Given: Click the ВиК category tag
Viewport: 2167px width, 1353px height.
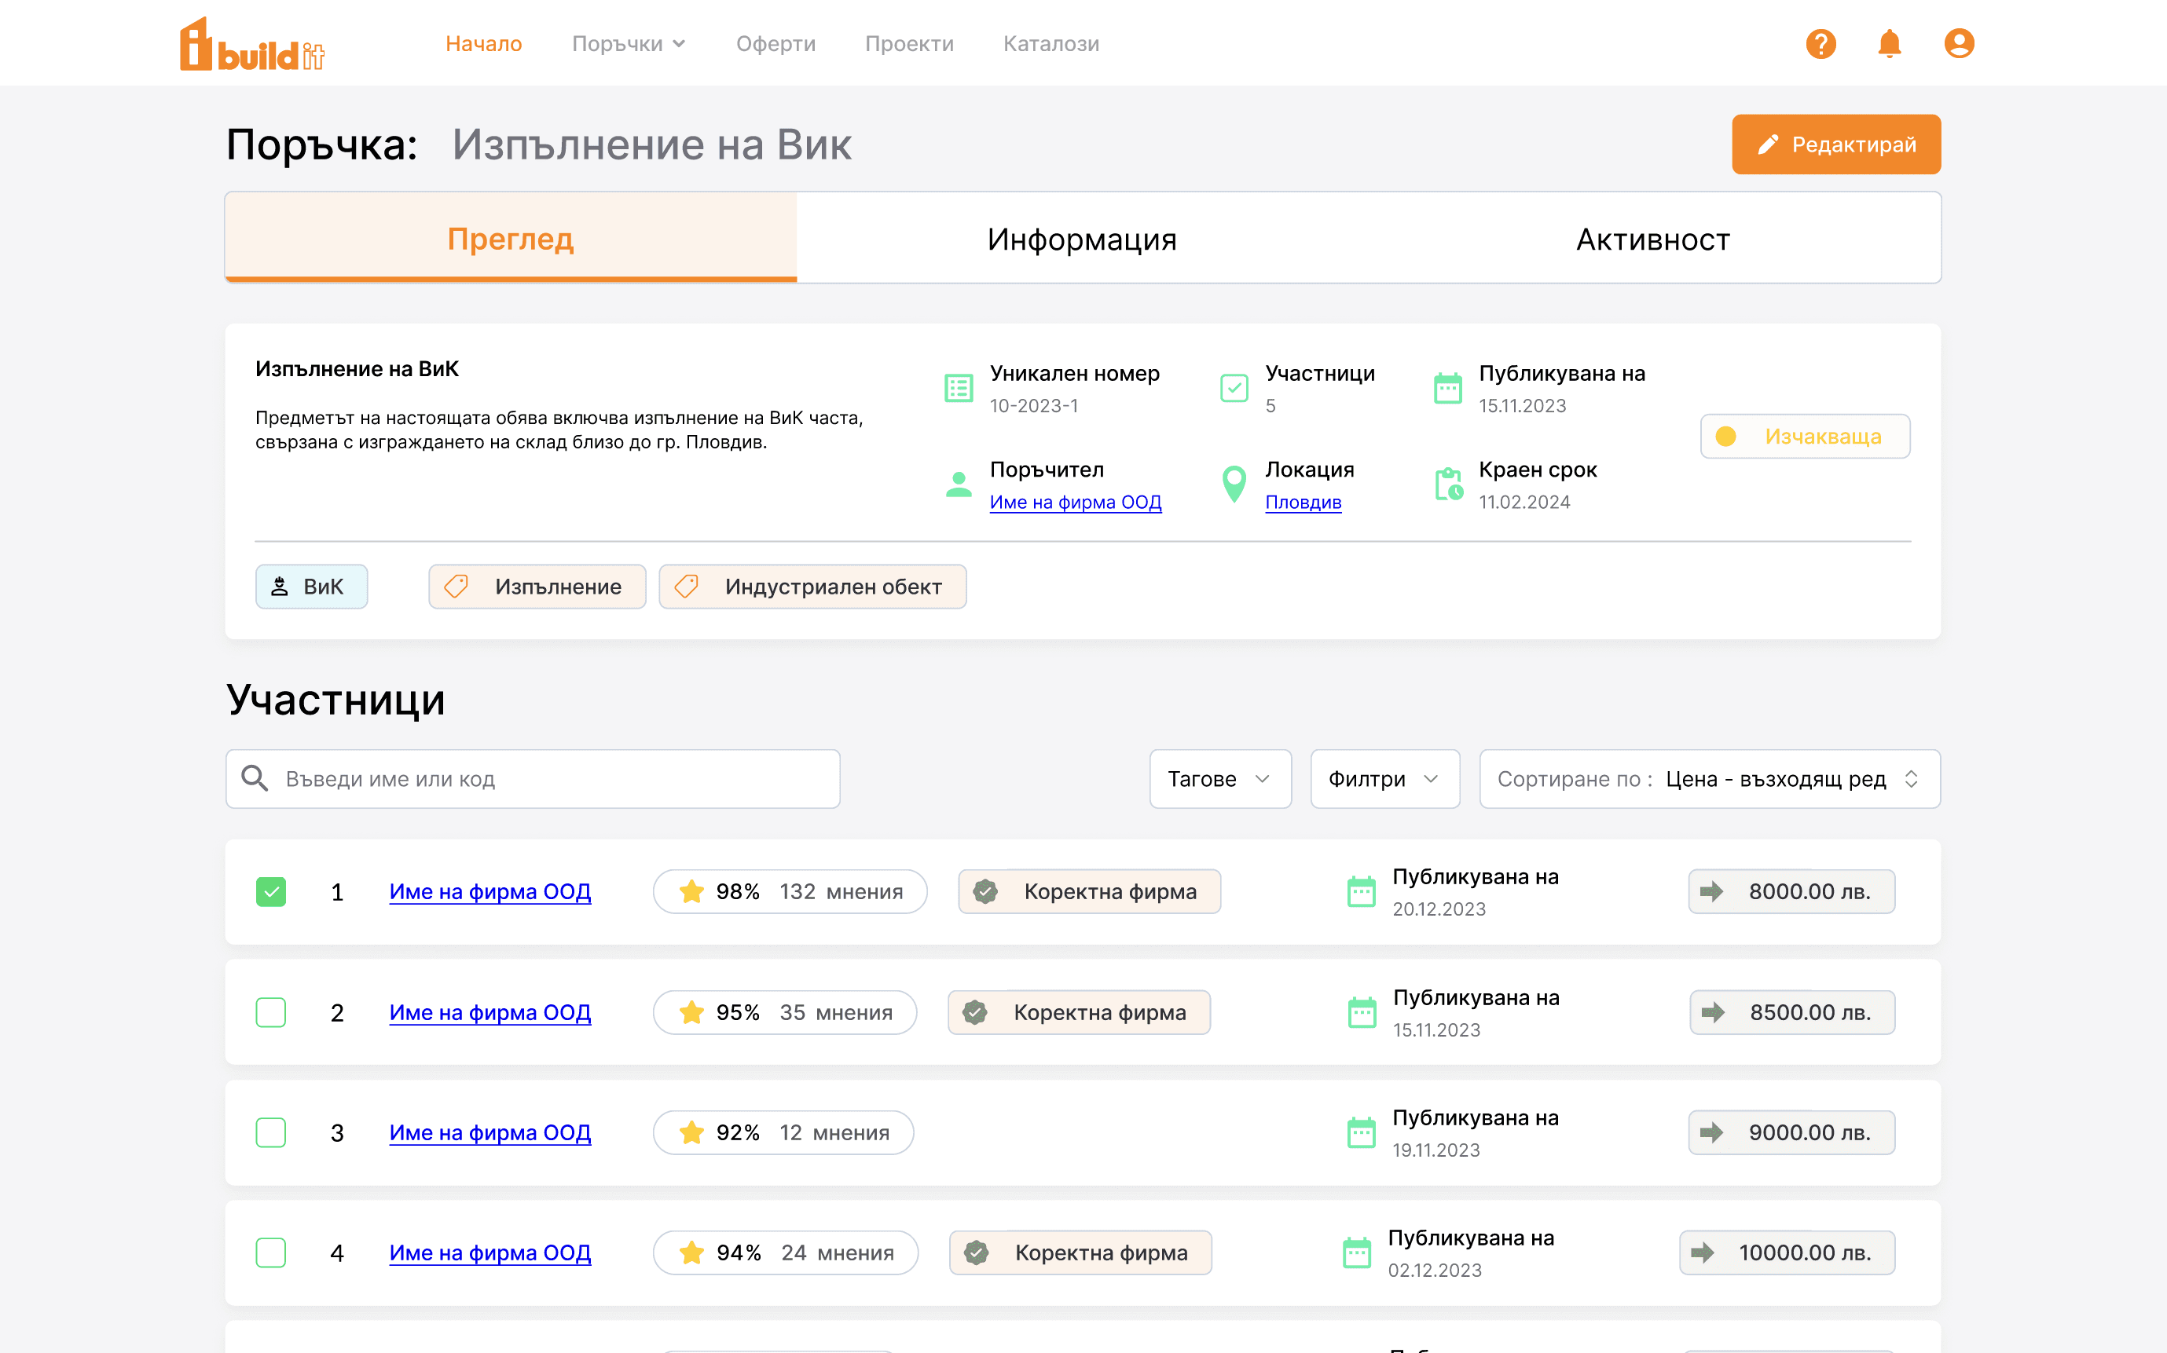Looking at the screenshot, I should (311, 587).
